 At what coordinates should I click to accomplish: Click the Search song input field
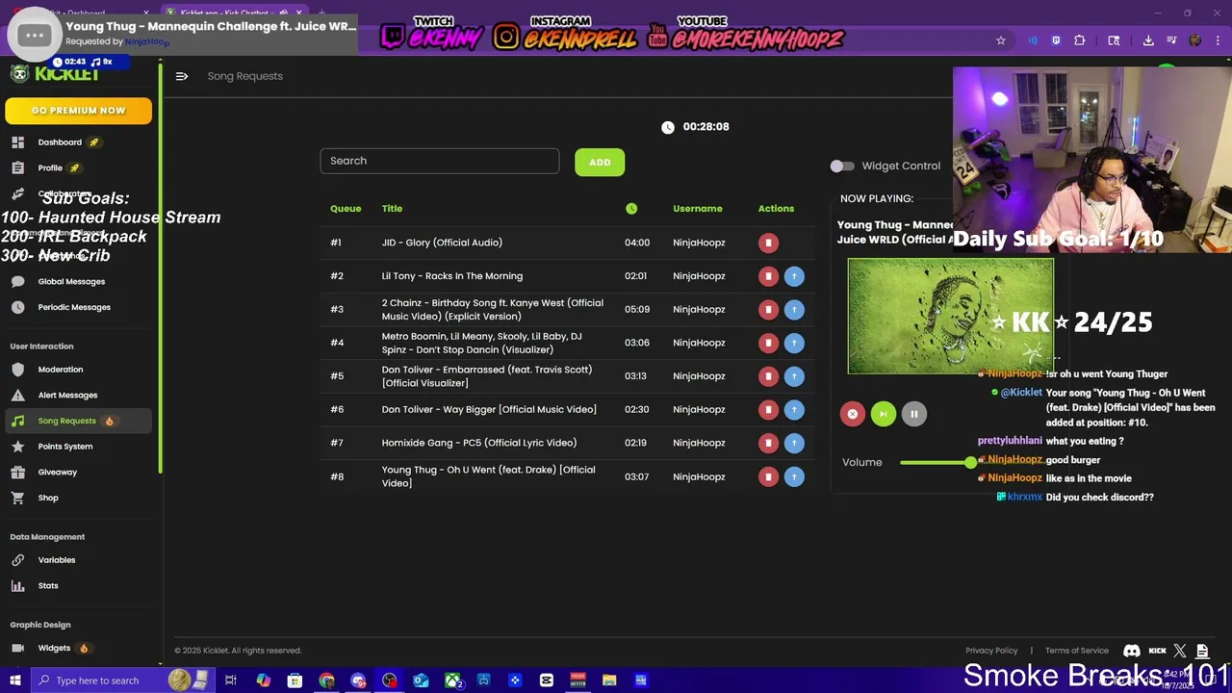440,161
